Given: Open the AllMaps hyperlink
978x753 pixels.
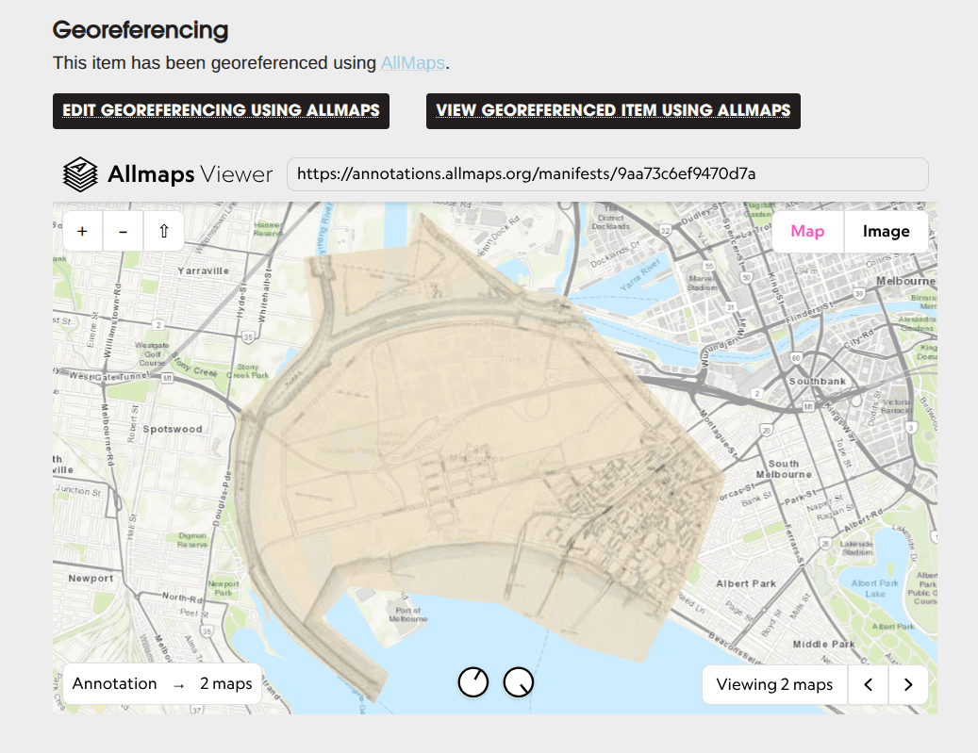Looking at the screenshot, I should (412, 63).
